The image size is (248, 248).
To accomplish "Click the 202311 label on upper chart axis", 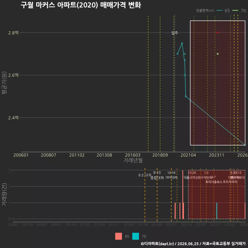I will click(x=216, y=155).
